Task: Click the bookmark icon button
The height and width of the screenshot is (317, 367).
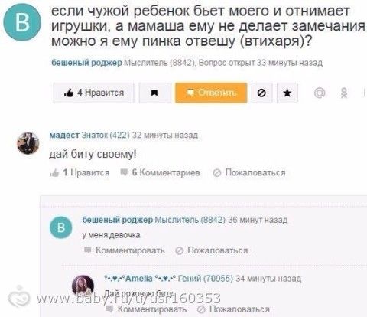Action: point(154,93)
